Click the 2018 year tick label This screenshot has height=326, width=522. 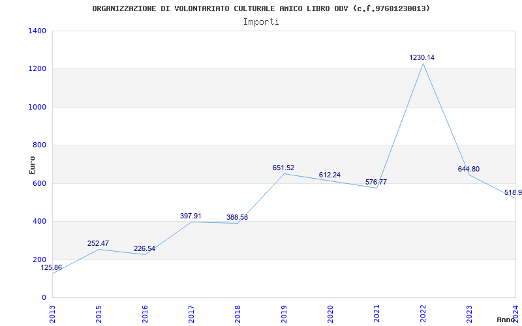point(238,314)
